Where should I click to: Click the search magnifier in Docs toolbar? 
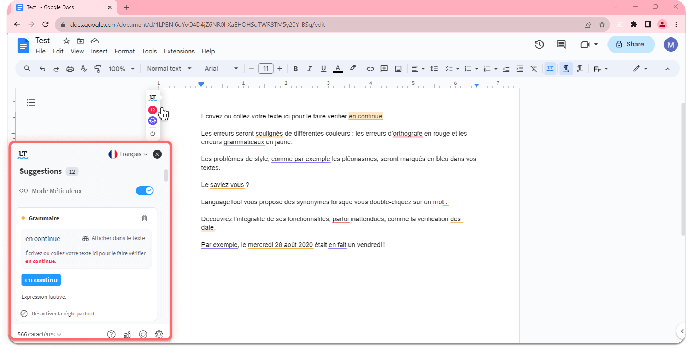point(27,69)
